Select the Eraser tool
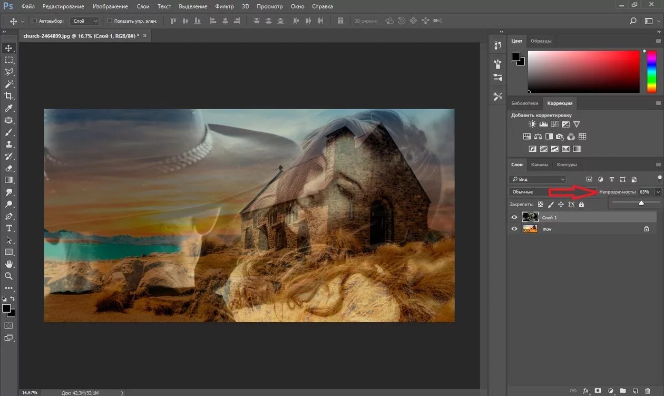Viewport: 664px width, 396px height. 9,168
